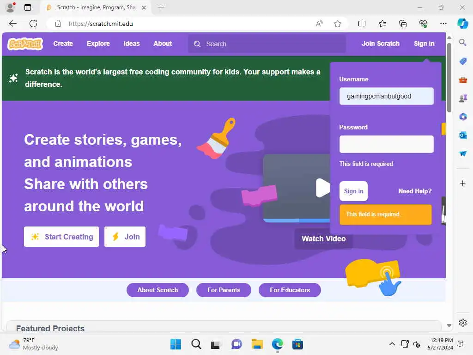Open the tab actions menu icon

coord(28,7)
